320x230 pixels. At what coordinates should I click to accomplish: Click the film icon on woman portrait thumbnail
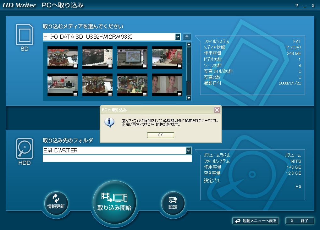pyautogui.click(x=180, y=94)
